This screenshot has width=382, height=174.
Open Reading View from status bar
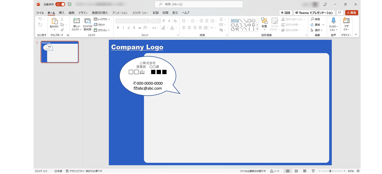click(x=305, y=171)
